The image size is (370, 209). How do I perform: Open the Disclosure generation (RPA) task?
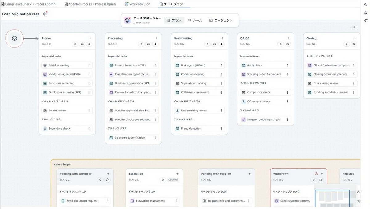133,83
